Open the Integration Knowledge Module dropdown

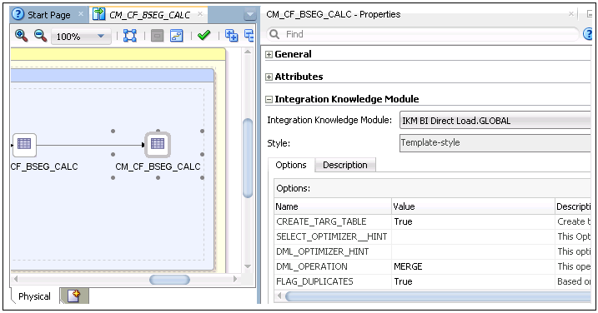click(x=495, y=121)
